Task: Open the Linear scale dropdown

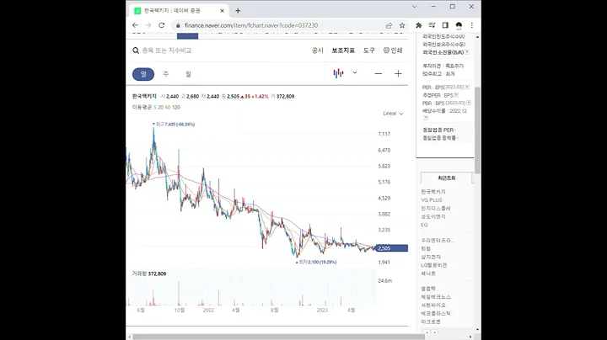Action: click(x=393, y=114)
